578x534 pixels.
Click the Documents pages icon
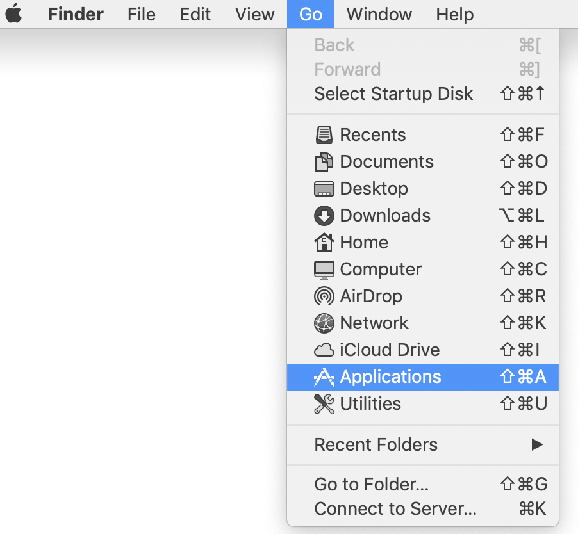click(324, 162)
